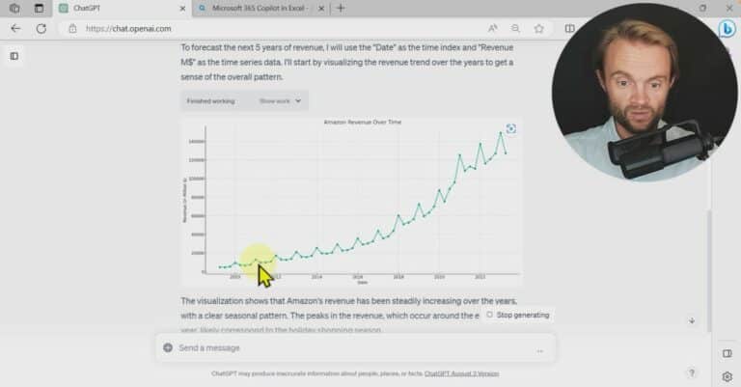Open the ChatGPT sidebar toggle icon
The image size is (741, 387).
(14, 56)
